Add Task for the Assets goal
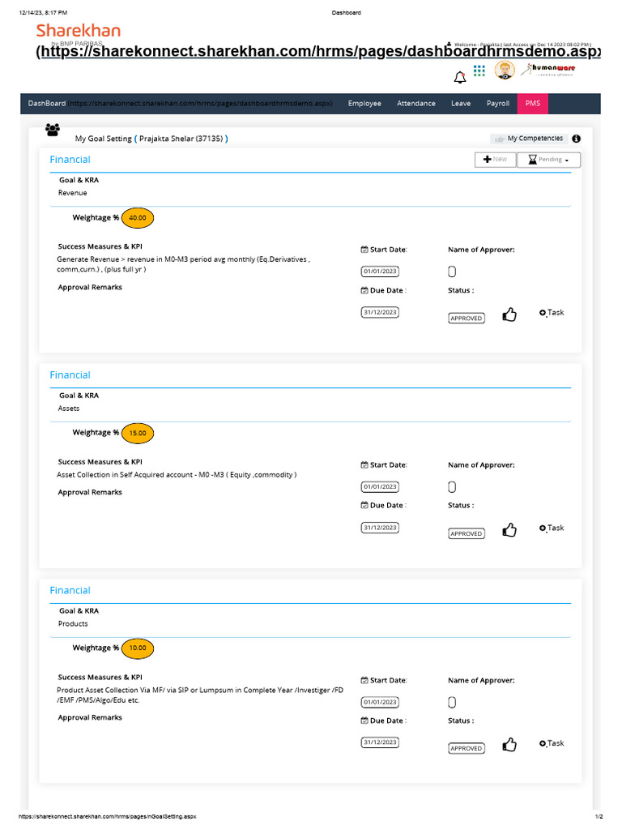The height and width of the screenshot is (830, 622). pyautogui.click(x=552, y=528)
